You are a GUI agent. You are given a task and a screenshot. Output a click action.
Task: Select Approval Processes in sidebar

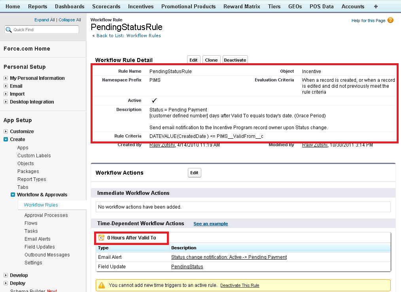46,215
